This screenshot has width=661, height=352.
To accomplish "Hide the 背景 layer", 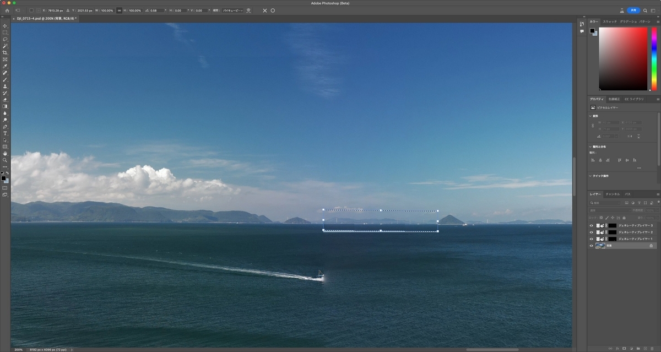I will pyautogui.click(x=592, y=246).
